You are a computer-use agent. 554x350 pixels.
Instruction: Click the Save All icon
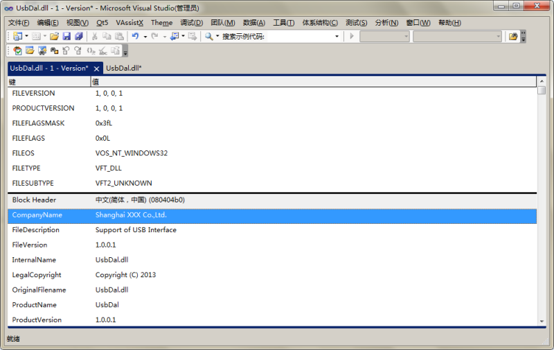coord(78,36)
